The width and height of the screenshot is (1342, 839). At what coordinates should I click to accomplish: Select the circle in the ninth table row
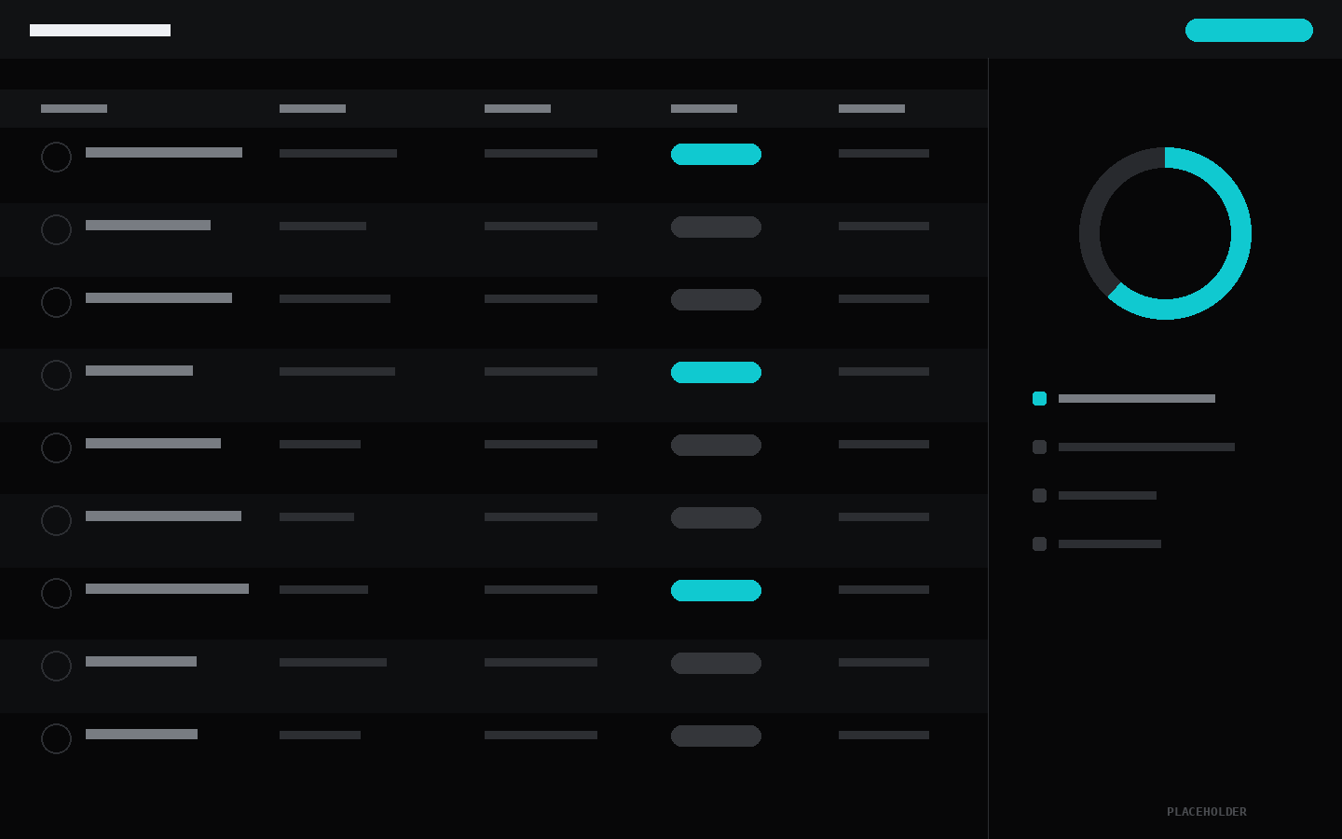56,738
